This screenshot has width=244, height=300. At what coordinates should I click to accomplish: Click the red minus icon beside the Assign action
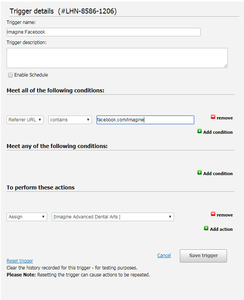click(x=213, y=214)
